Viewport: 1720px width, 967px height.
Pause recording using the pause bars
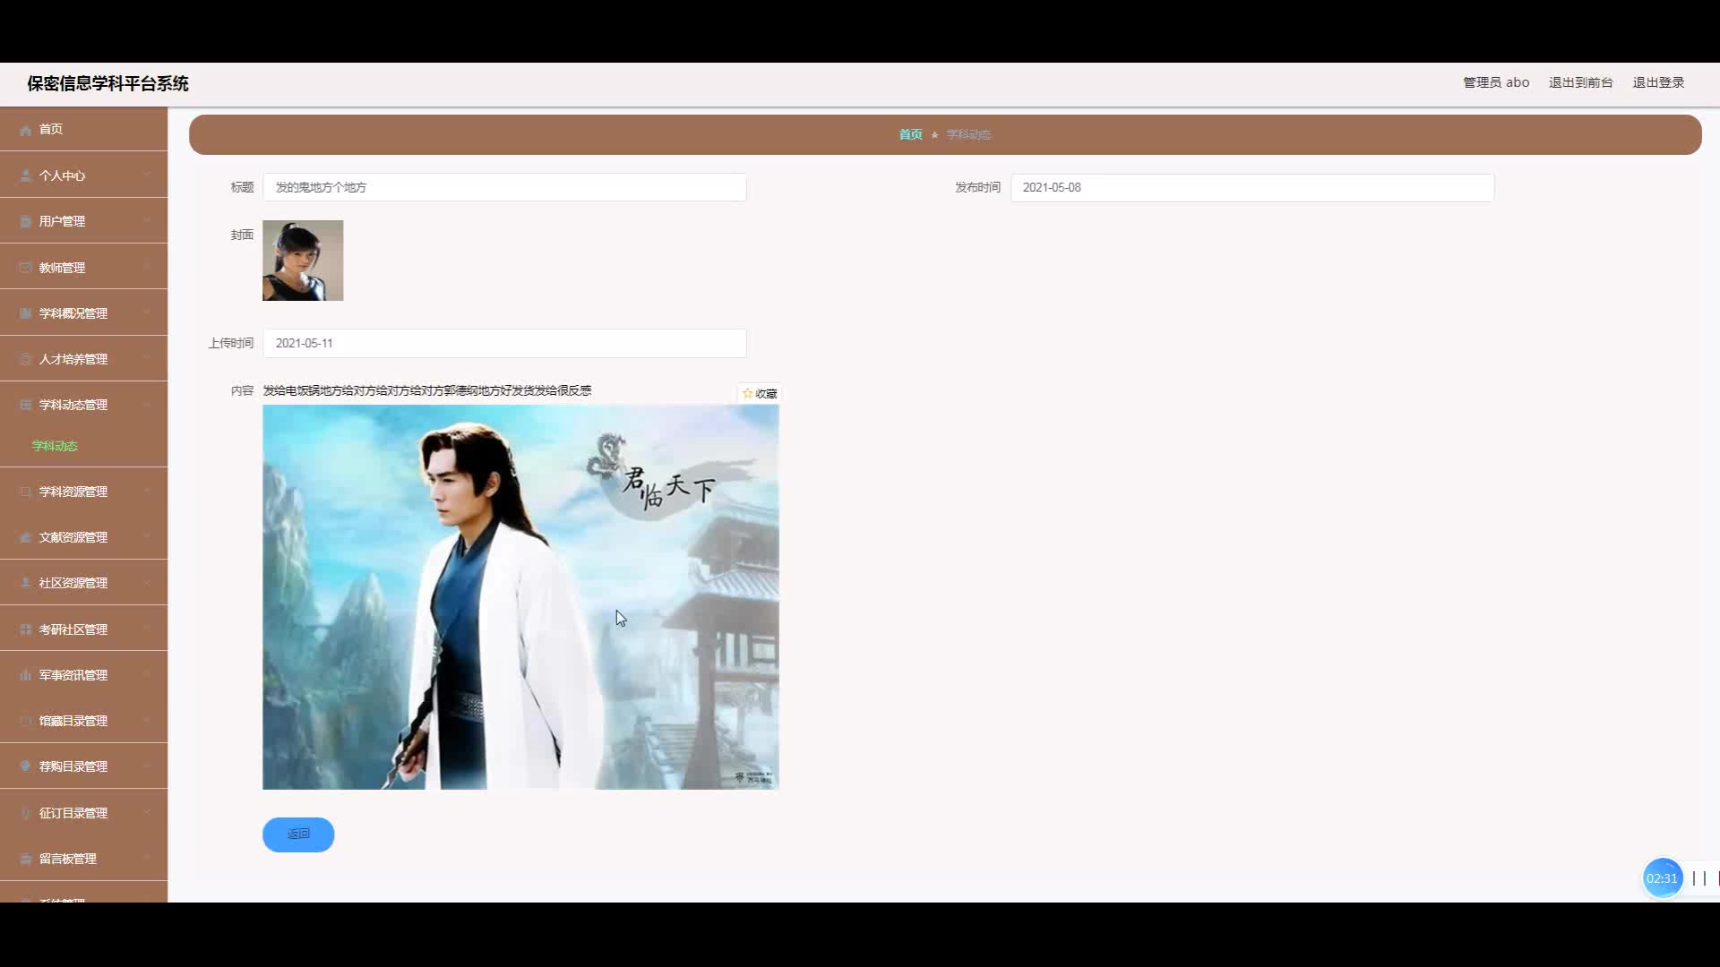pyautogui.click(x=1698, y=878)
